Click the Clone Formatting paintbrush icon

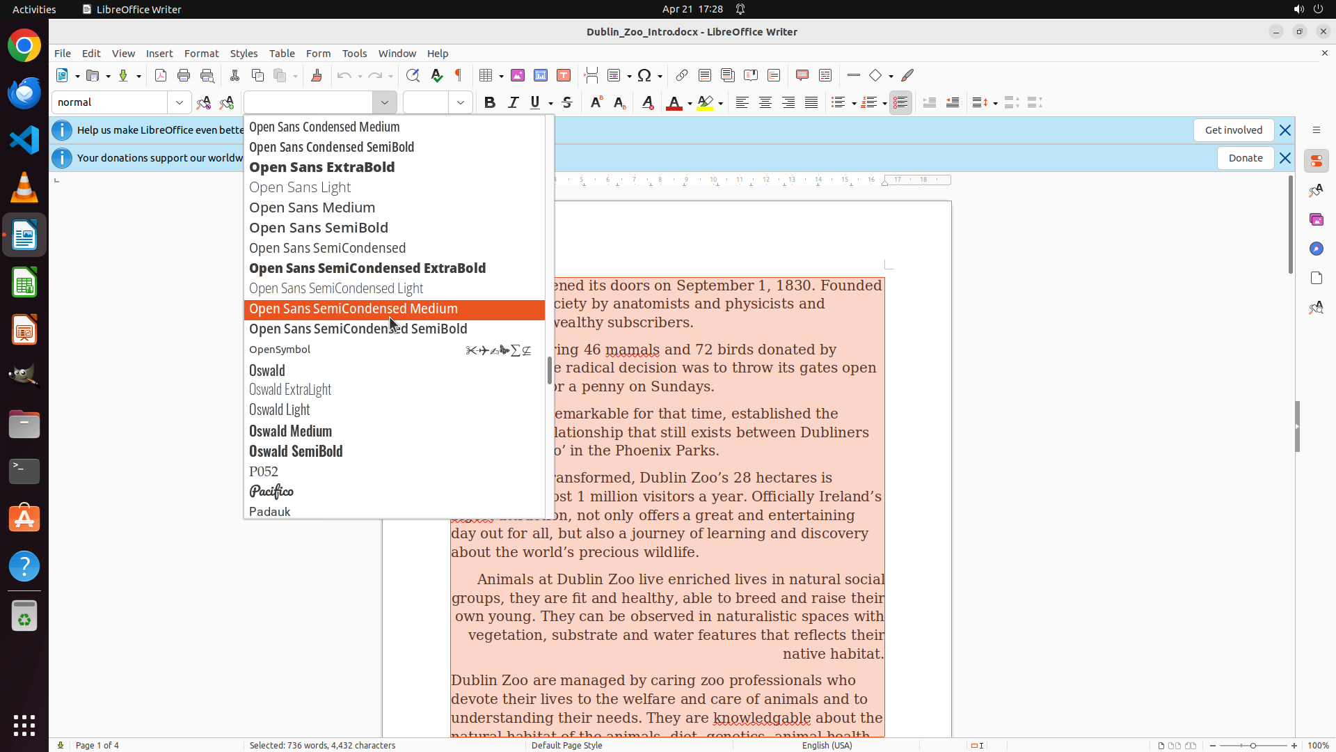317,75
